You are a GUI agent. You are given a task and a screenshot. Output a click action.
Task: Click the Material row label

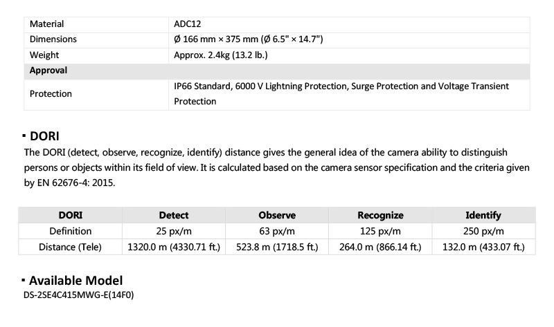tap(46, 24)
